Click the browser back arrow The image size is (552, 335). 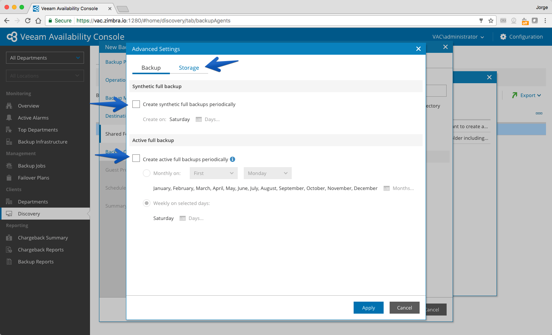click(7, 21)
